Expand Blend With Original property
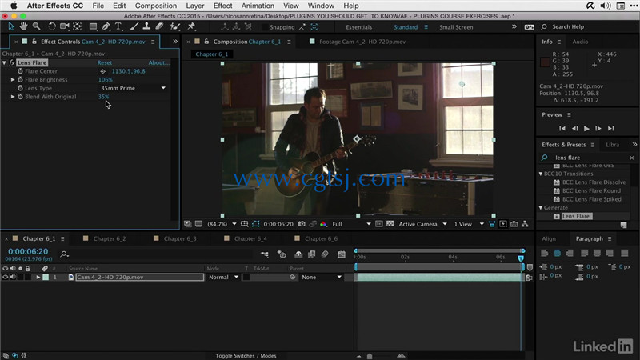The height and width of the screenshot is (360, 640). pyautogui.click(x=13, y=97)
